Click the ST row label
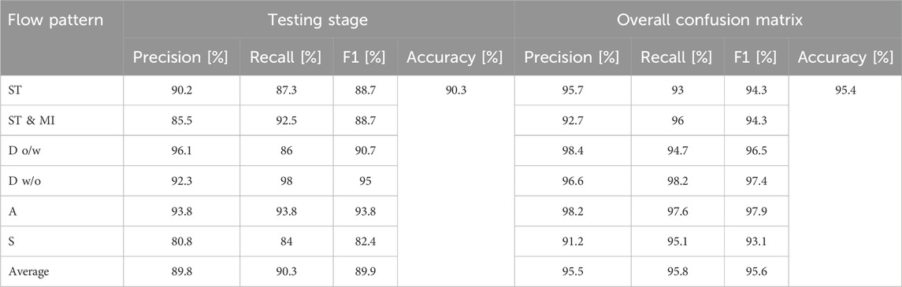This screenshot has height=287, width=902. 15,90
